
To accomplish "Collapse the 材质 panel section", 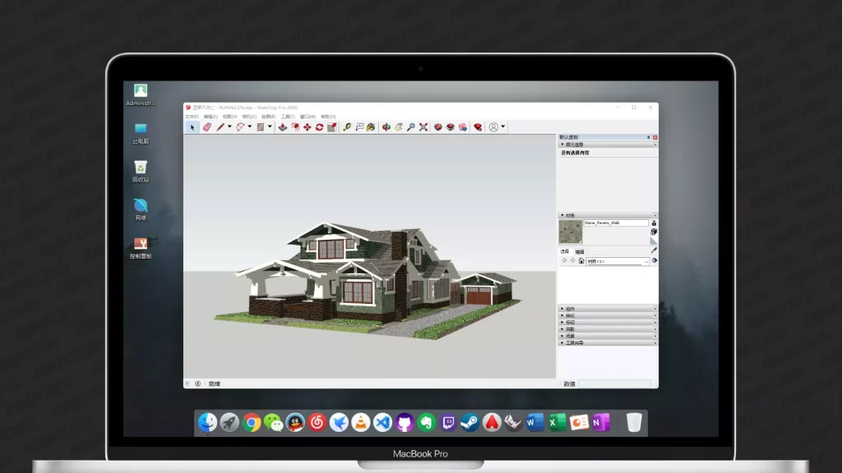I will [562, 215].
